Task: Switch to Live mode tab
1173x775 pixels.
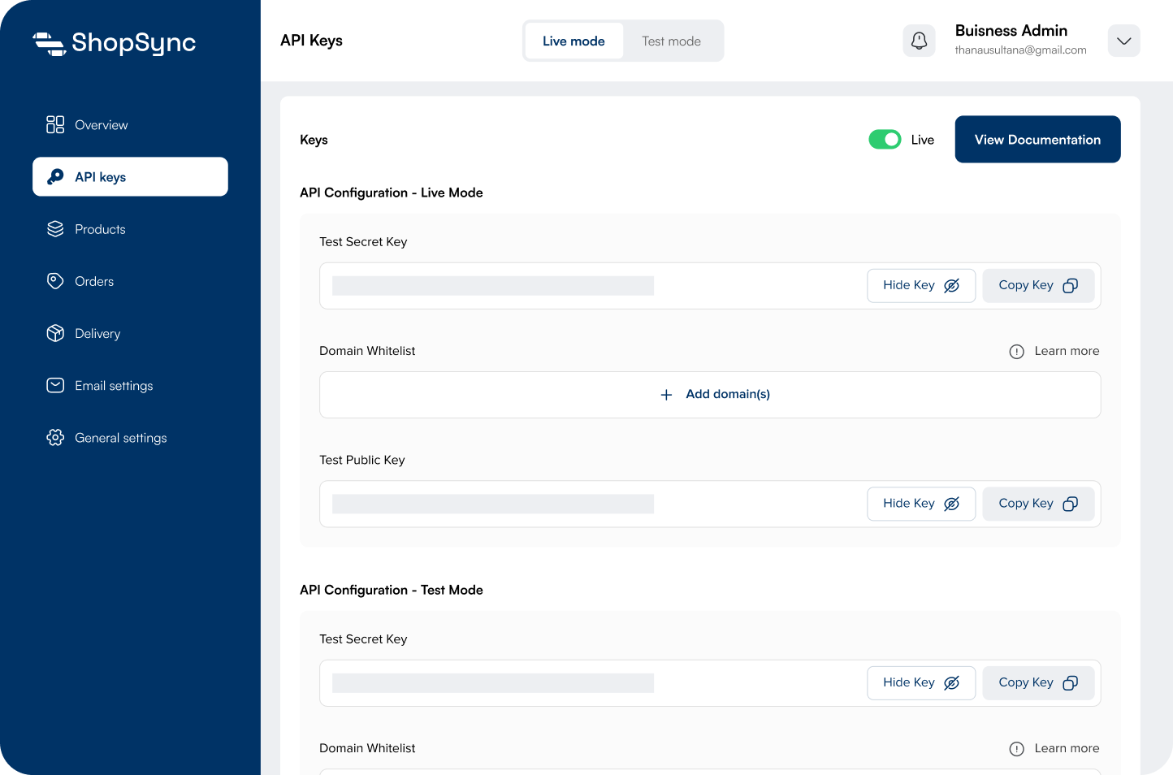Action: pos(574,41)
